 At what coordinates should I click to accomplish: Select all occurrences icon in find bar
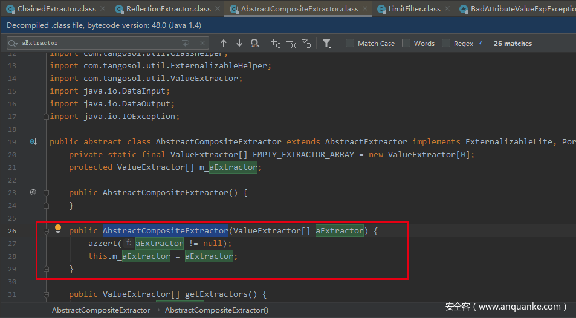coord(306,43)
